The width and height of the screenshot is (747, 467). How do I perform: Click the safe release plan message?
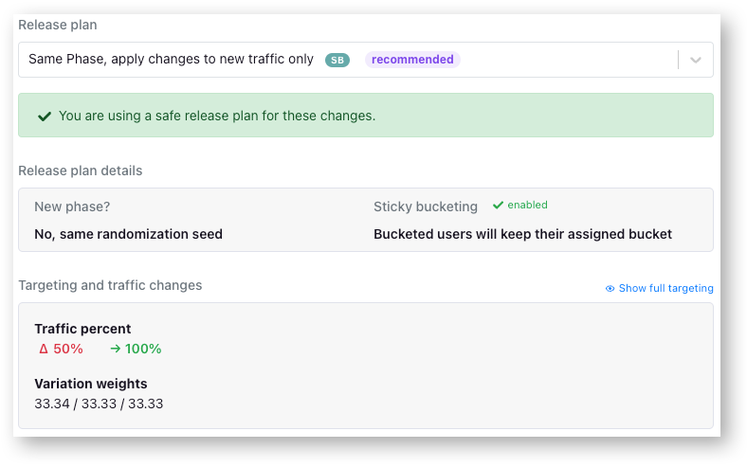[x=217, y=117]
